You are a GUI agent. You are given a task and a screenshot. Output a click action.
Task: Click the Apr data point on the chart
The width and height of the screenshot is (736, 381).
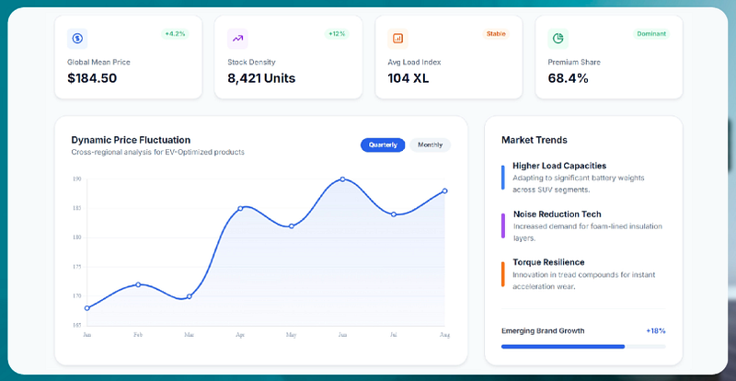point(240,208)
